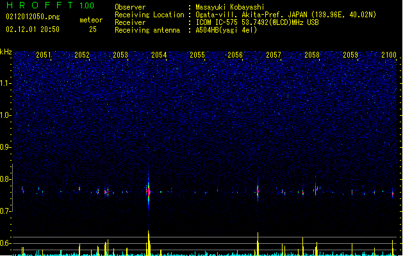The height and width of the screenshot is (256, 403).
Task: Click the meteor count label
Action: 91,20
